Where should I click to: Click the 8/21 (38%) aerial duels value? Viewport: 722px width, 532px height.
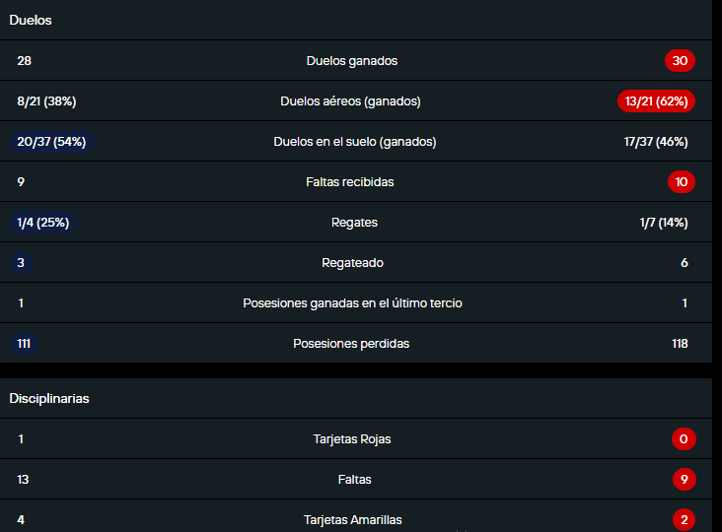tap(46, 101)
